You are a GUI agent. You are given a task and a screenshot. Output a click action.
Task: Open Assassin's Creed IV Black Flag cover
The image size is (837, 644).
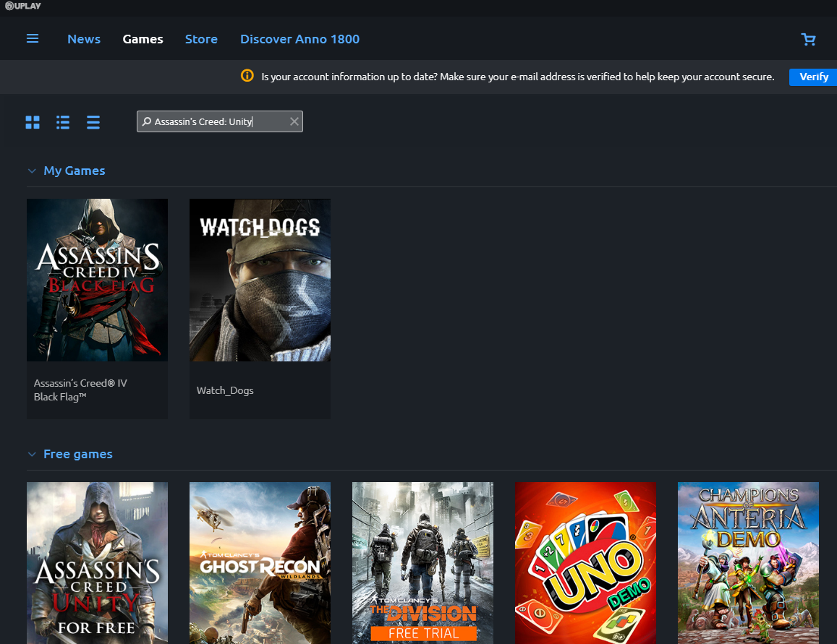[97, 280]
